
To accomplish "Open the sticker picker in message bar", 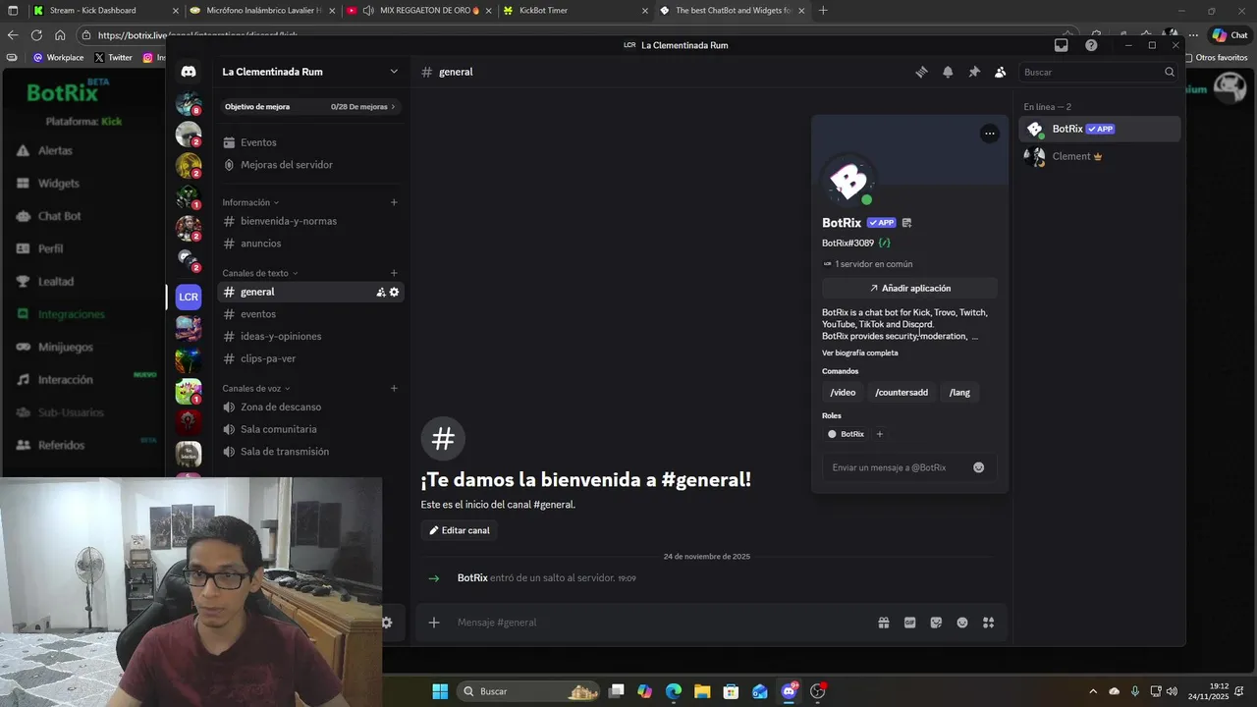I will [936, 623].
